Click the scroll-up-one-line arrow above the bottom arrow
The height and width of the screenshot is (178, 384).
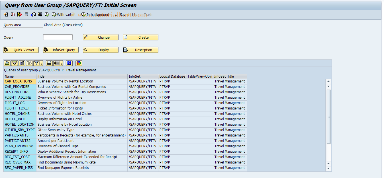point(328,163)
